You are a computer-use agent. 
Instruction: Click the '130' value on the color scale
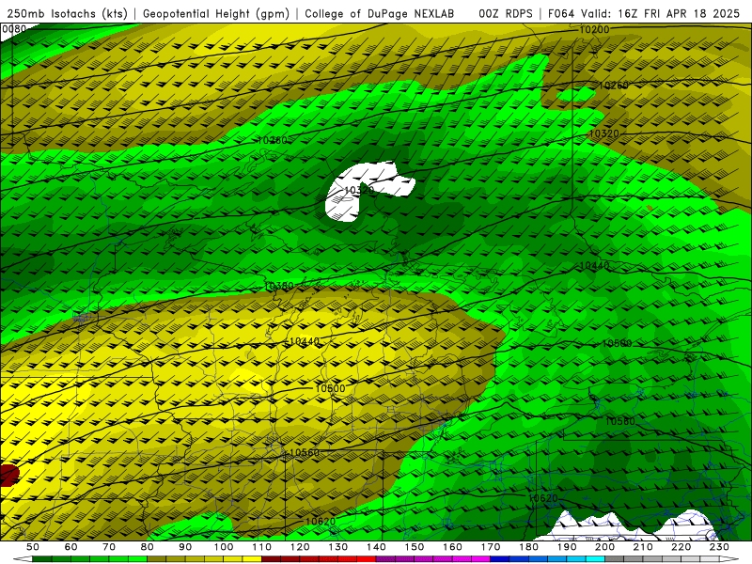point(337,547)
